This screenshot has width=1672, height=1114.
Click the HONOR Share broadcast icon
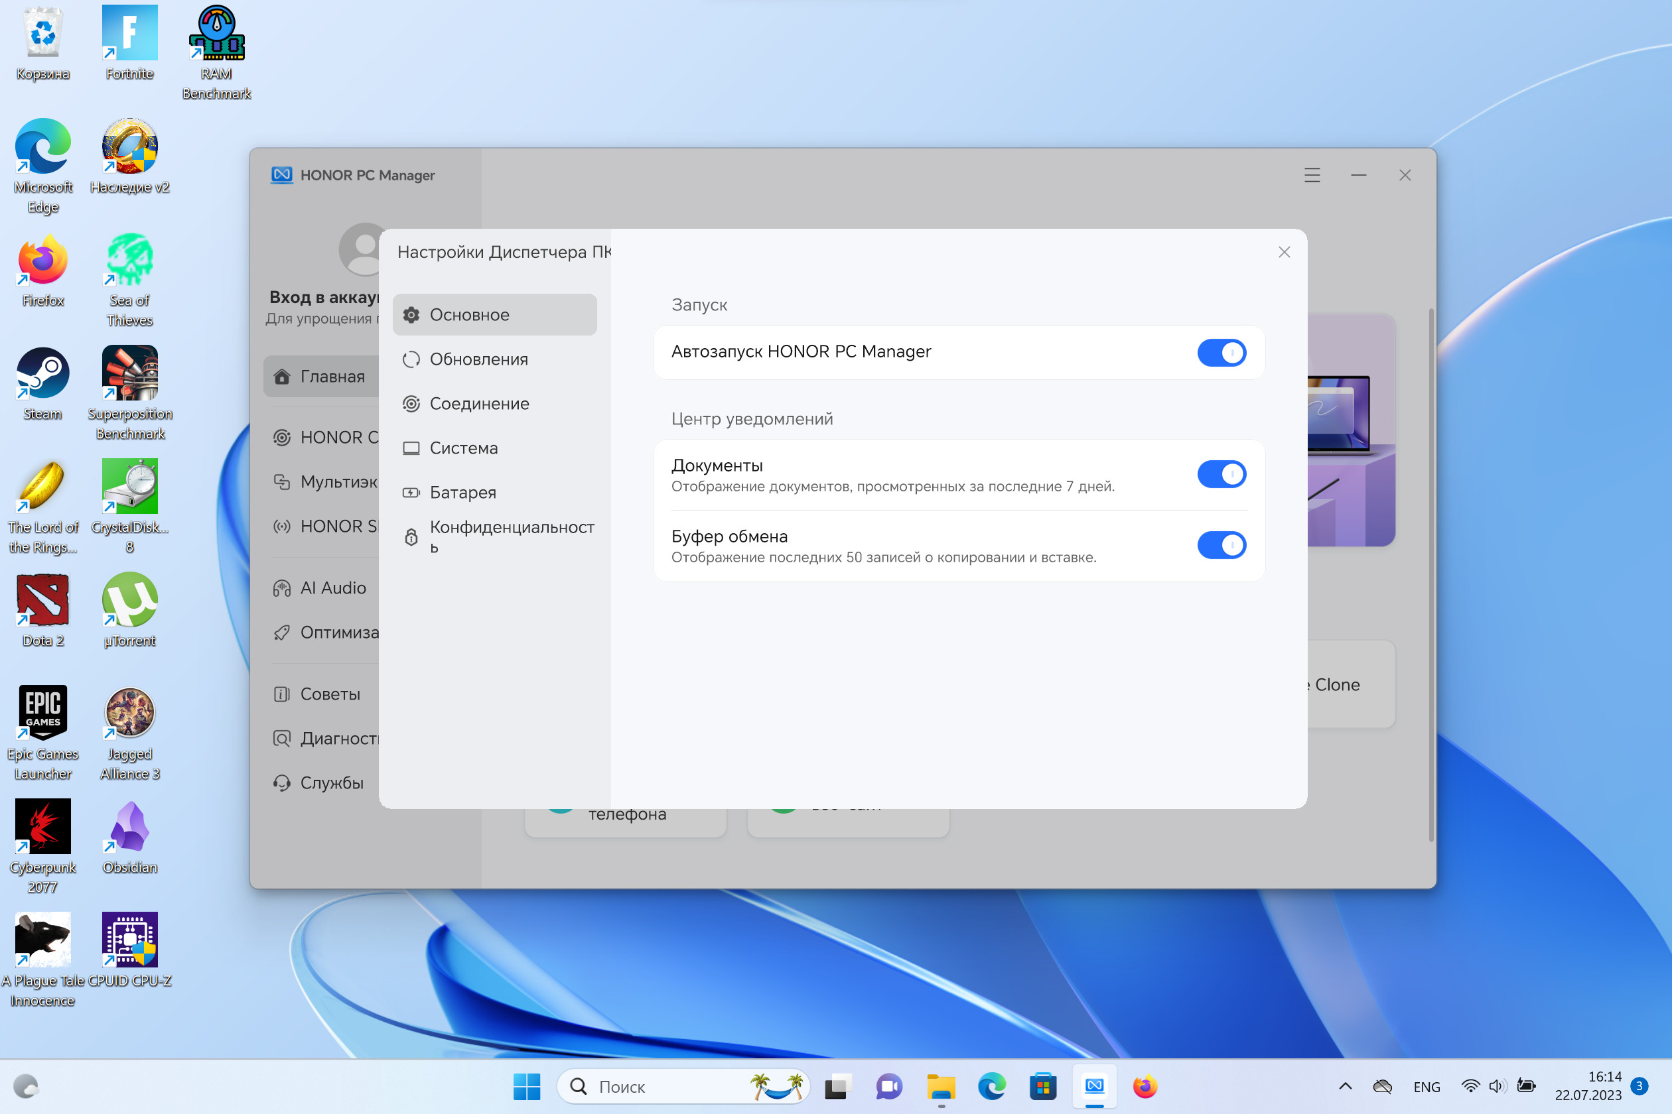point(282,526)
